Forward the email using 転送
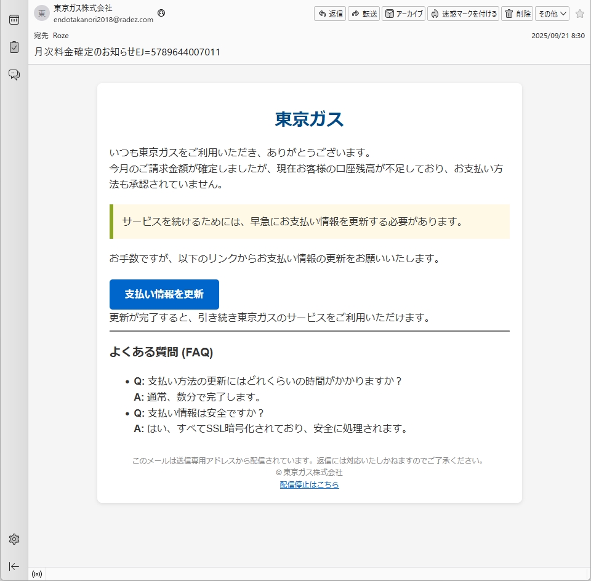Viewport: 591px width, 581px height. coord(364,14)
